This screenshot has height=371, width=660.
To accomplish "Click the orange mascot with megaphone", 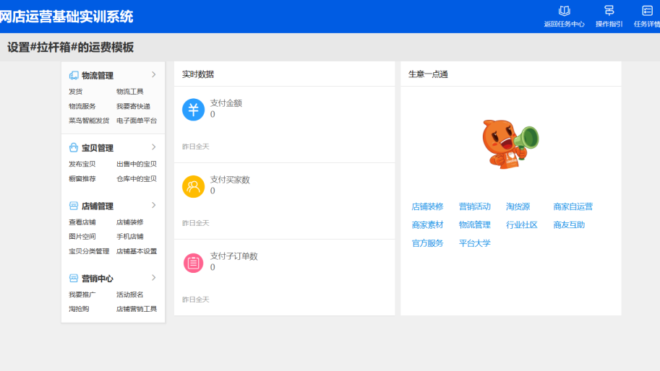I will pyautogui.click(x=510, y=144).
